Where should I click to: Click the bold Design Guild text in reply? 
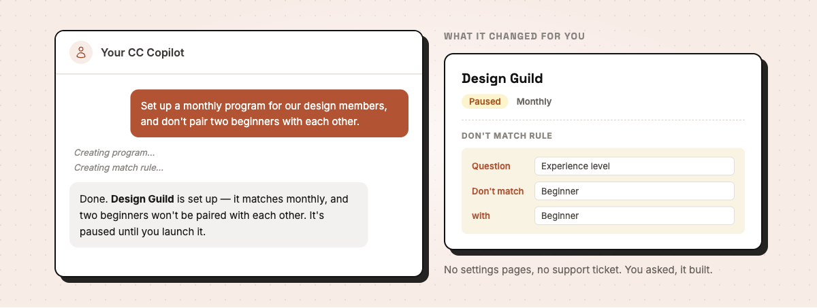[142, 199]
